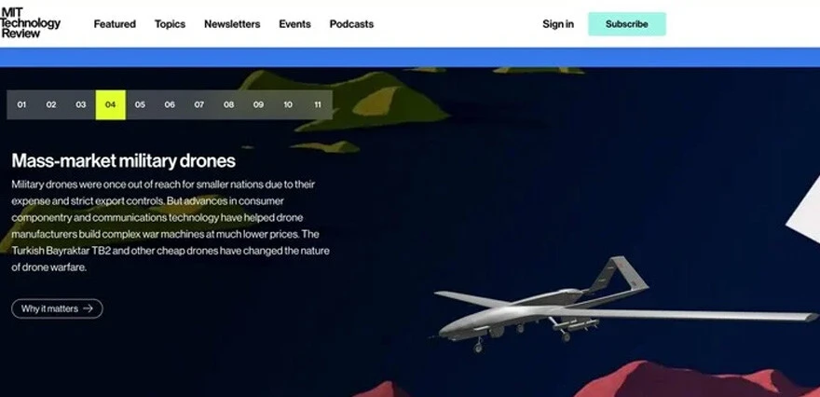Click the arrow in Why it matters
820x397 pixels.
coord(88,308)
